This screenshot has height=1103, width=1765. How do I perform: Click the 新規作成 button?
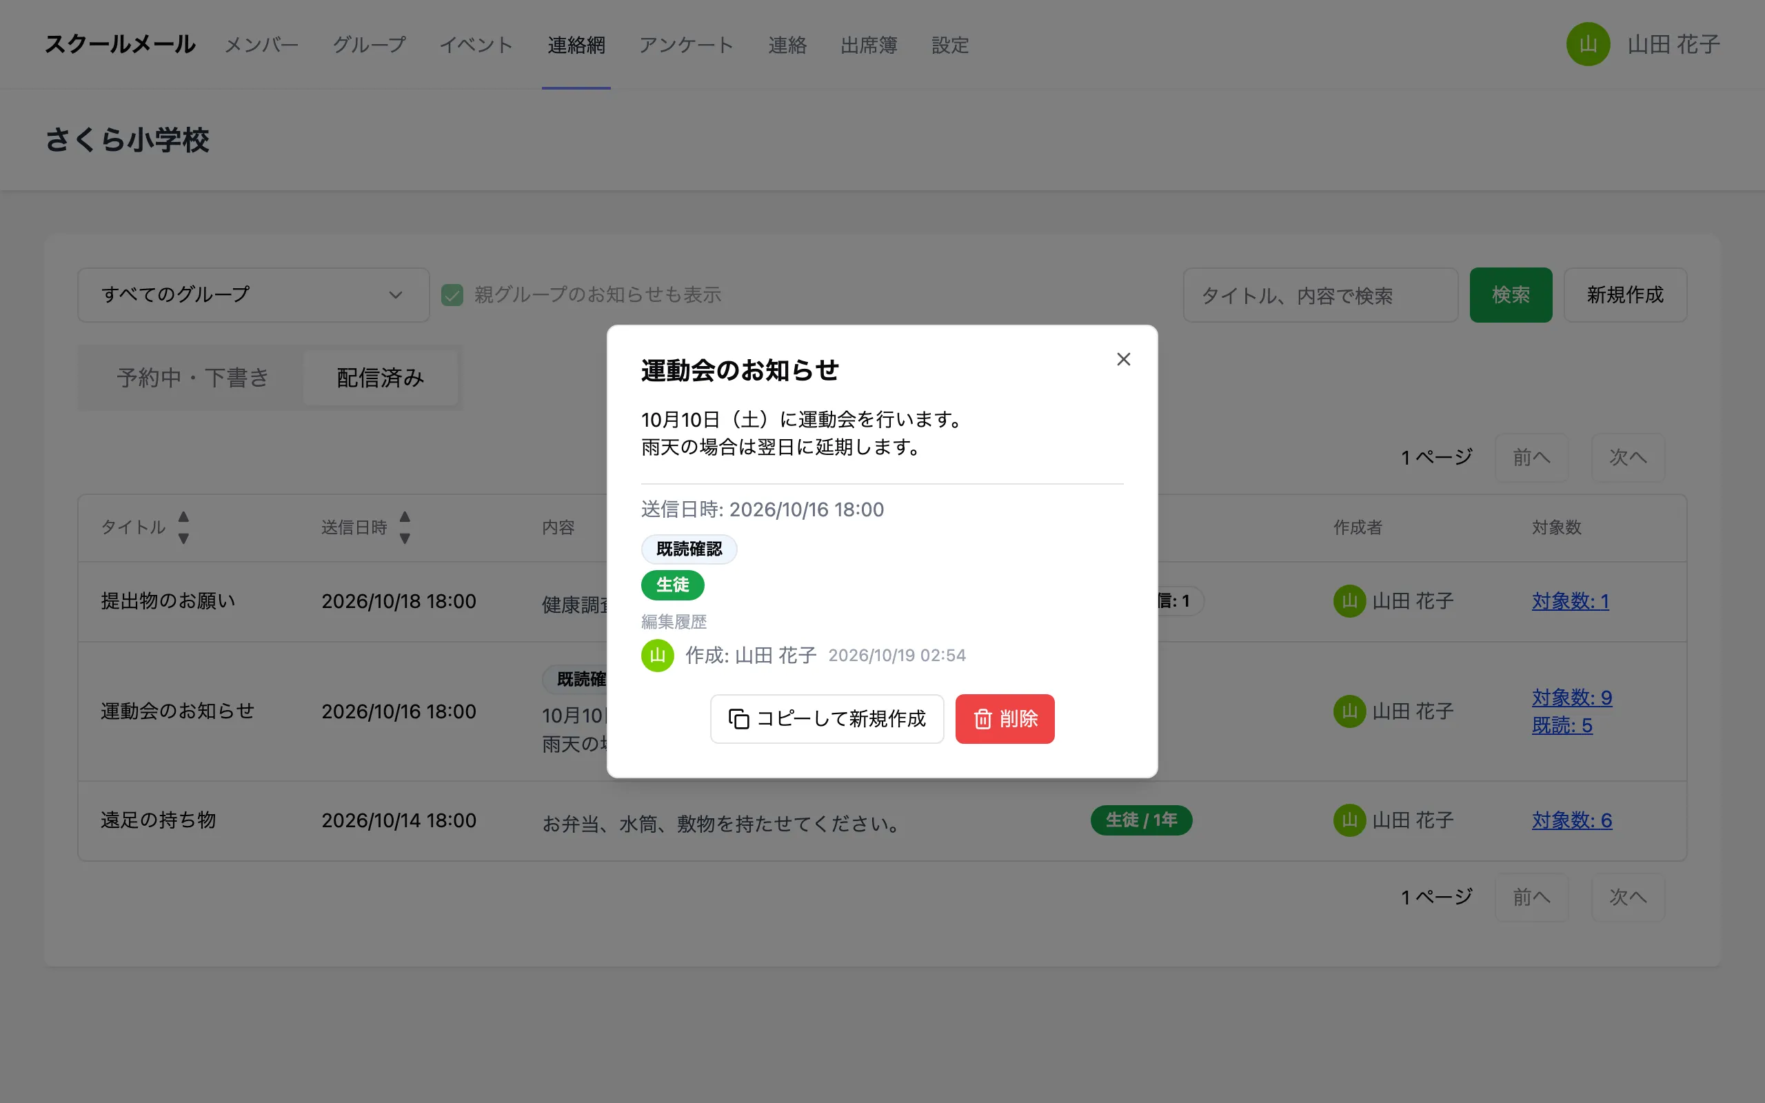click(x=1625, y=295)
